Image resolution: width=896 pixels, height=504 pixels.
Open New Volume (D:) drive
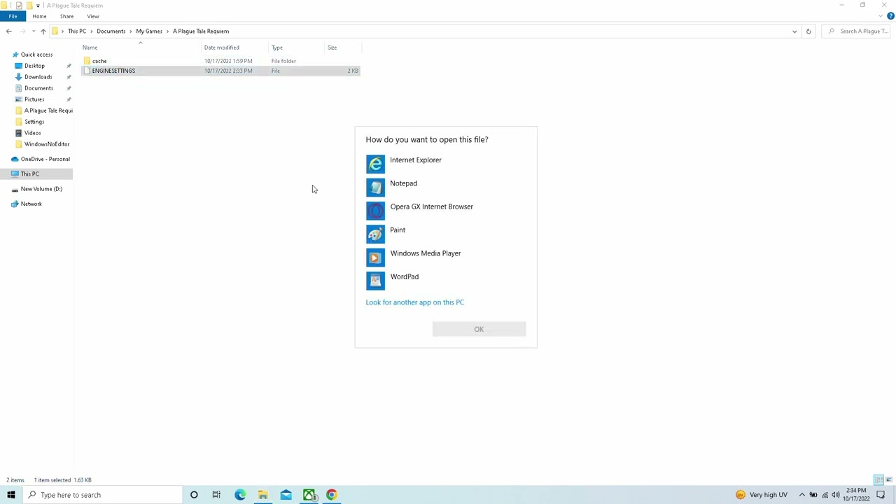pos(41,189)
